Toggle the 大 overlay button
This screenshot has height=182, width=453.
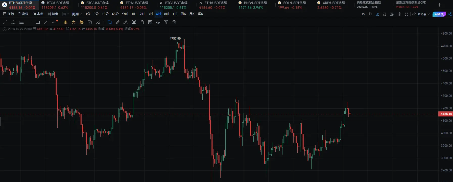click(x=74, y=22)
